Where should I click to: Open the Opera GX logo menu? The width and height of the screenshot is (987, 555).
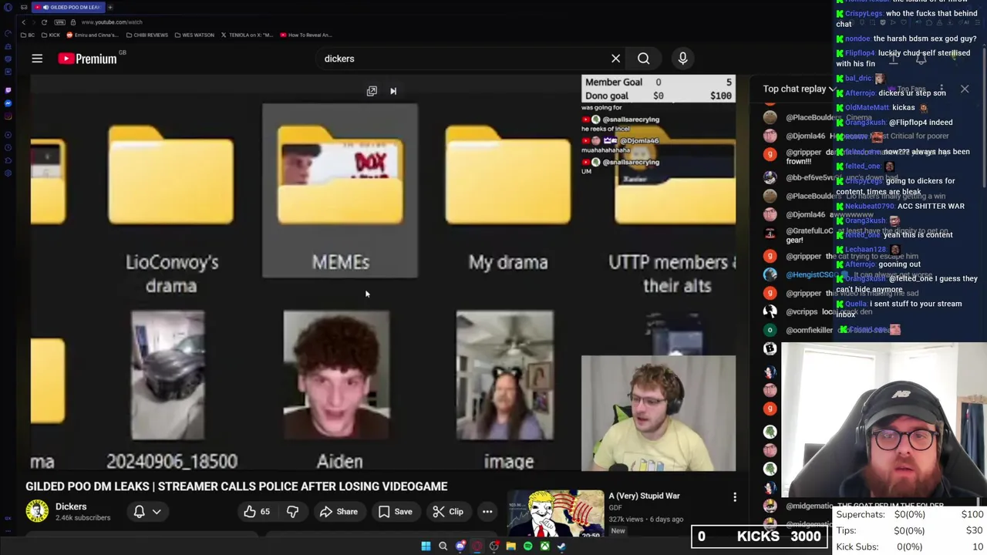click(8, 7)
